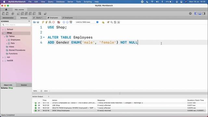Collapse the Shop schema
Viewport: 208px width, 117px height.
pyautogui.click(x=3, y=33)
